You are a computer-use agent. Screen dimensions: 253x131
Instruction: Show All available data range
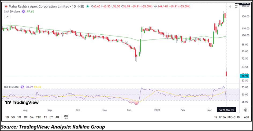click(57, 117)
